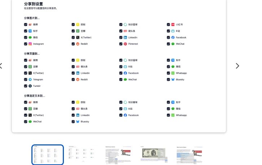
Task: Click the Pinterest icon
Action: 125,44
